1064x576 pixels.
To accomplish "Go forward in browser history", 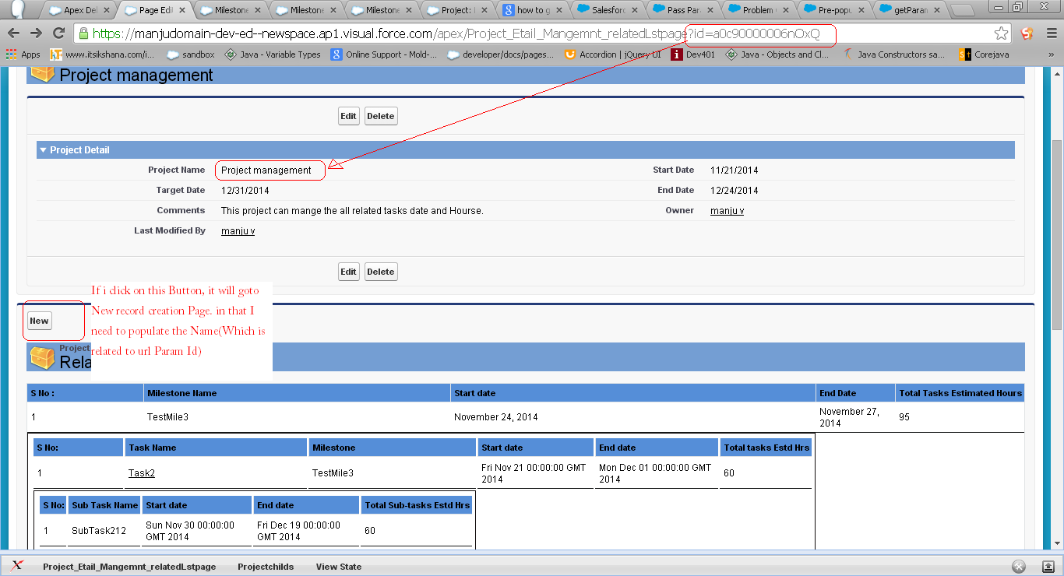I will pyautogui.click(x=36, y=33).
